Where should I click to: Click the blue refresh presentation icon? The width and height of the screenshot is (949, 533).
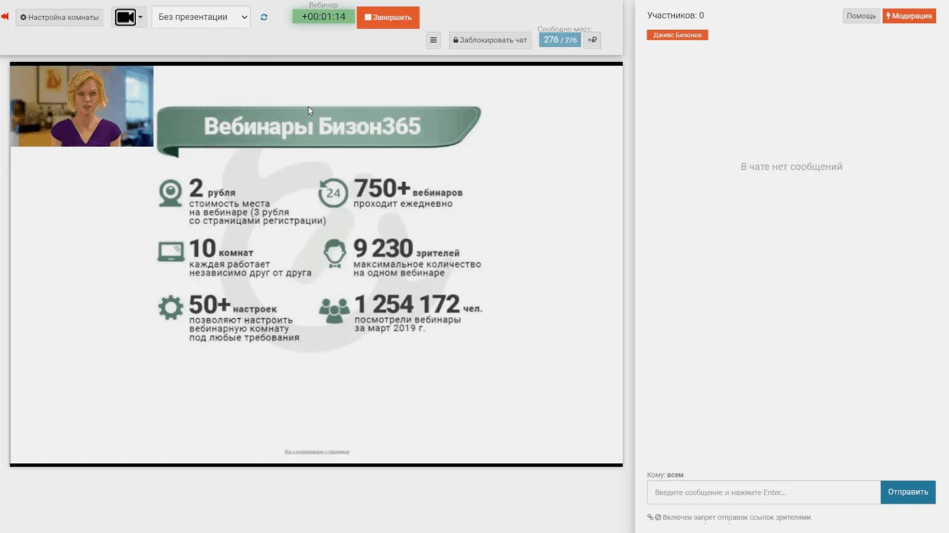(x=264, y=17)
